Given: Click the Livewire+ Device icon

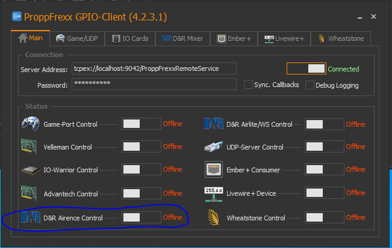Looking at the screenshot, I should (x=214, y=193).
